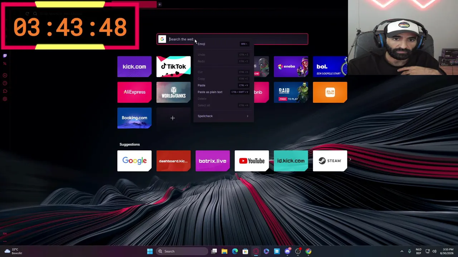Open the World of Tanks tile
Image resolution: width=458 pixels, height=257 pixels.
[174, 92]
